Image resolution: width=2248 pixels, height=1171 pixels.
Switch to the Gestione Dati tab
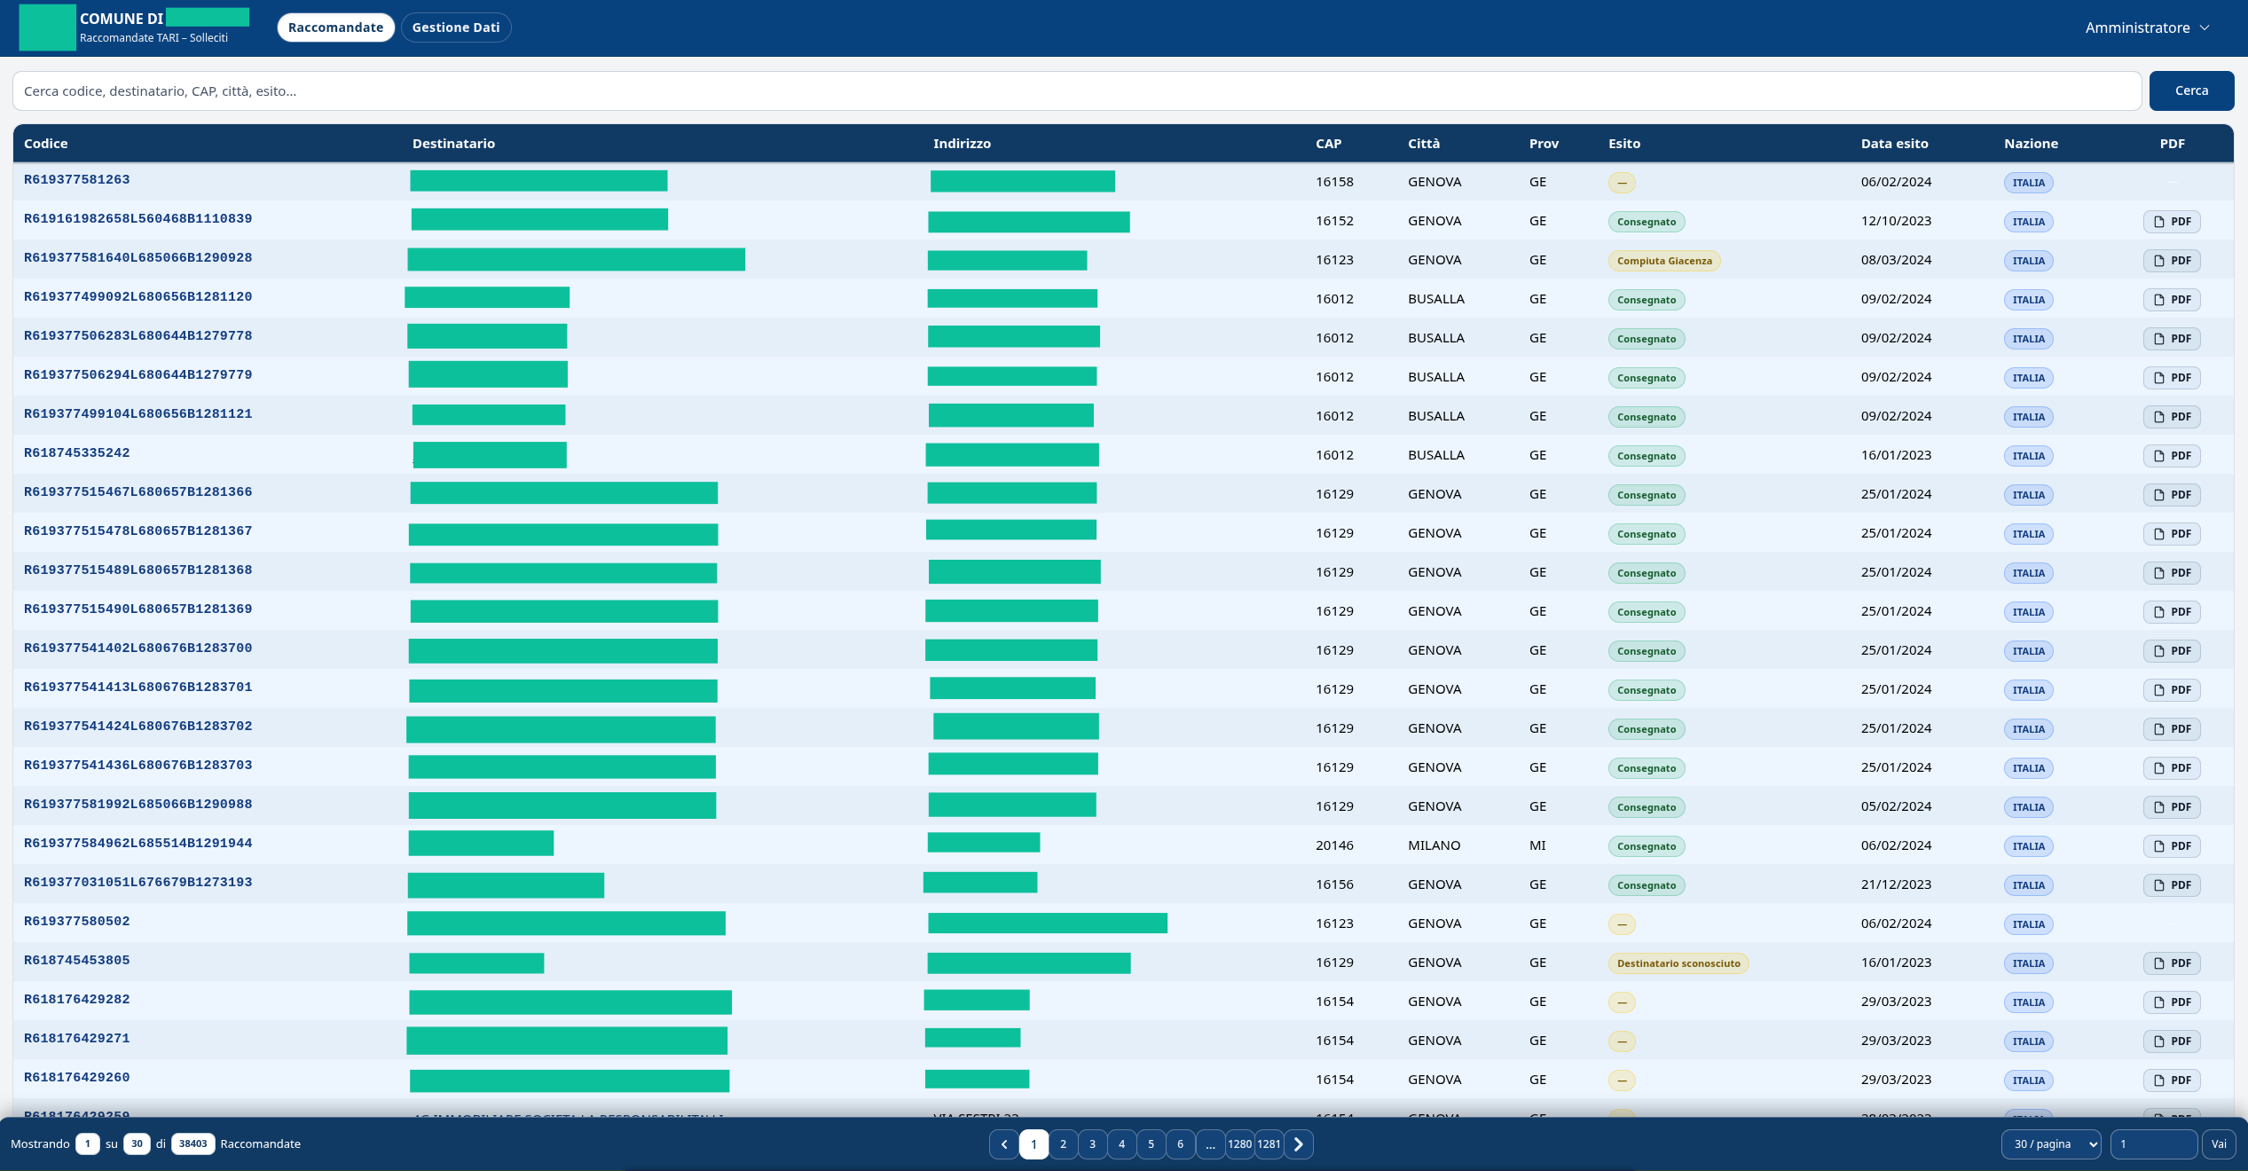[456, 28]
